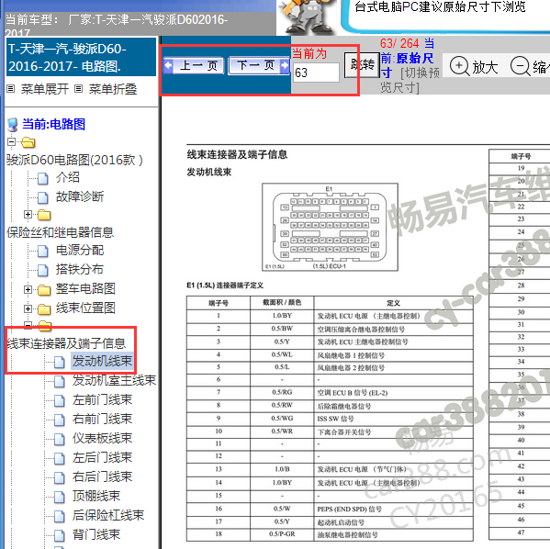This screenshot has width=550, height=549.
Task: Click the page icon beside 右前门线束
Action: [x=60, y=420]
